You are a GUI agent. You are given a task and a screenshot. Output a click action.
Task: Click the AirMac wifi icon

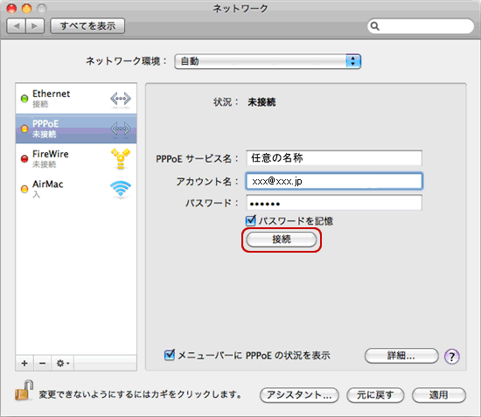click(x=121, y=189)
